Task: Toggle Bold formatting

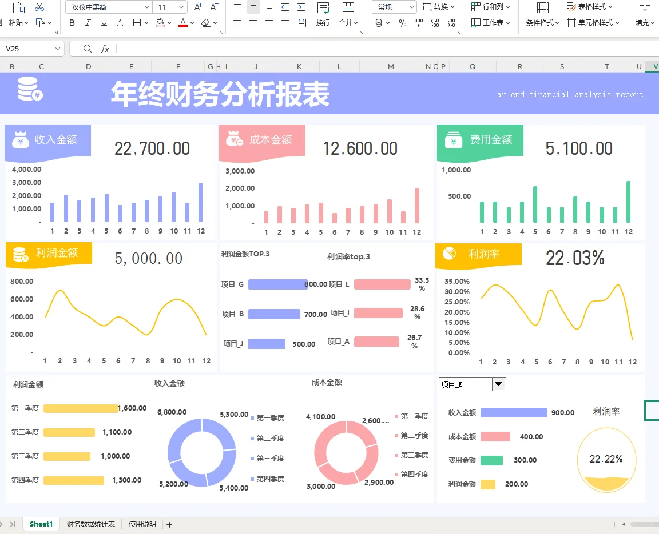Action: pyautogui.click(x=72, y=23)
